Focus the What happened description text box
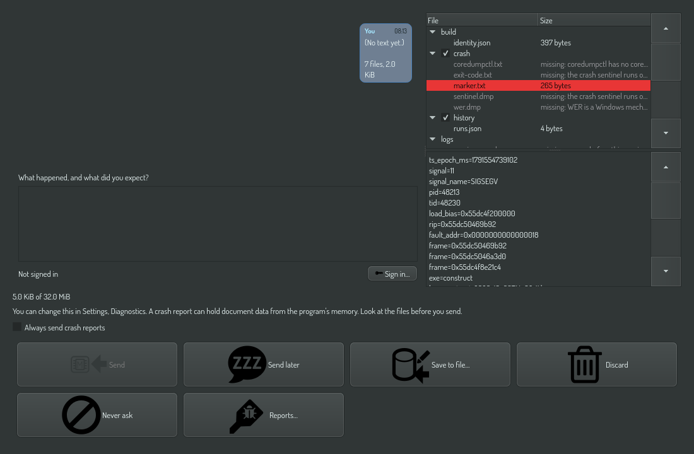The width and height of the screenshot is (694, 454). tap(218, 223)
